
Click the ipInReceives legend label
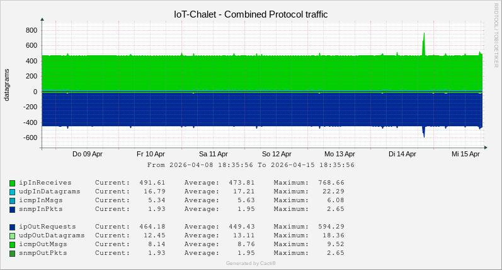click(45, 183)
